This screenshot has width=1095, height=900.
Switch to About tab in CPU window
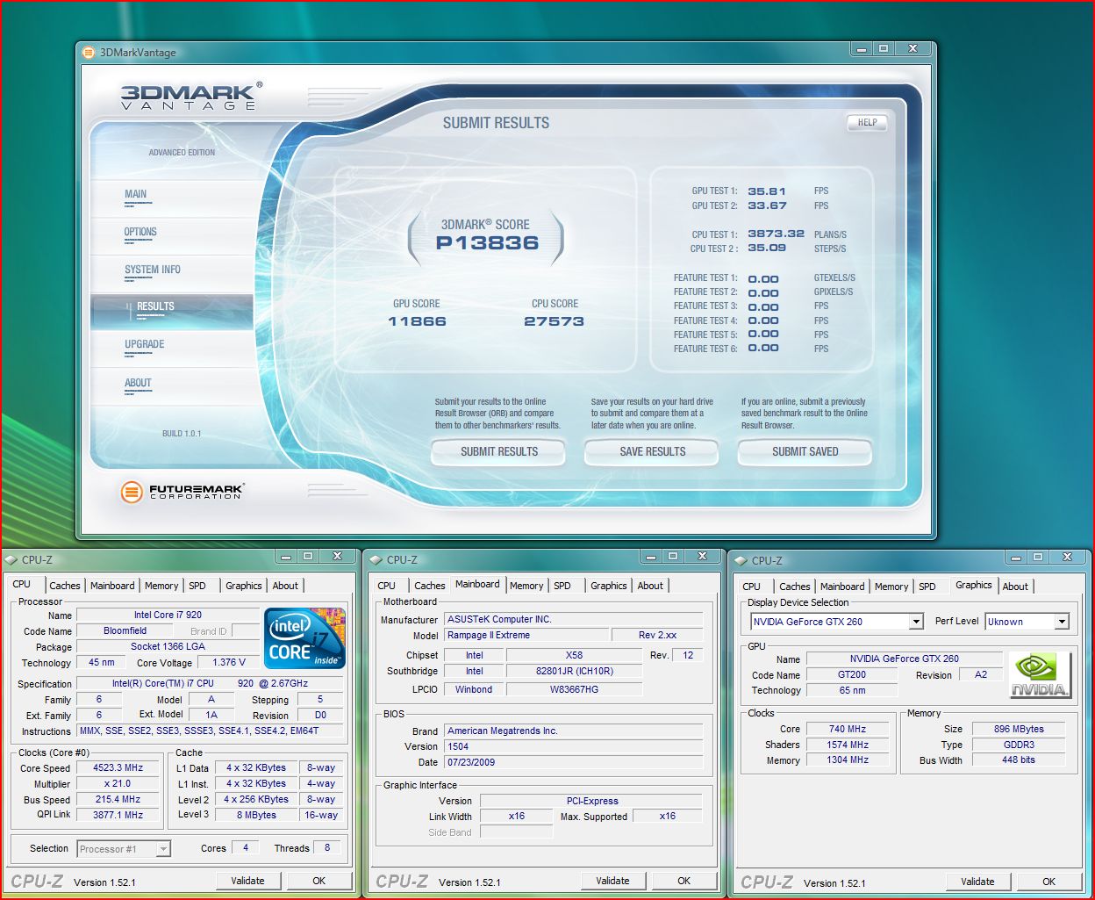[285, 586]
